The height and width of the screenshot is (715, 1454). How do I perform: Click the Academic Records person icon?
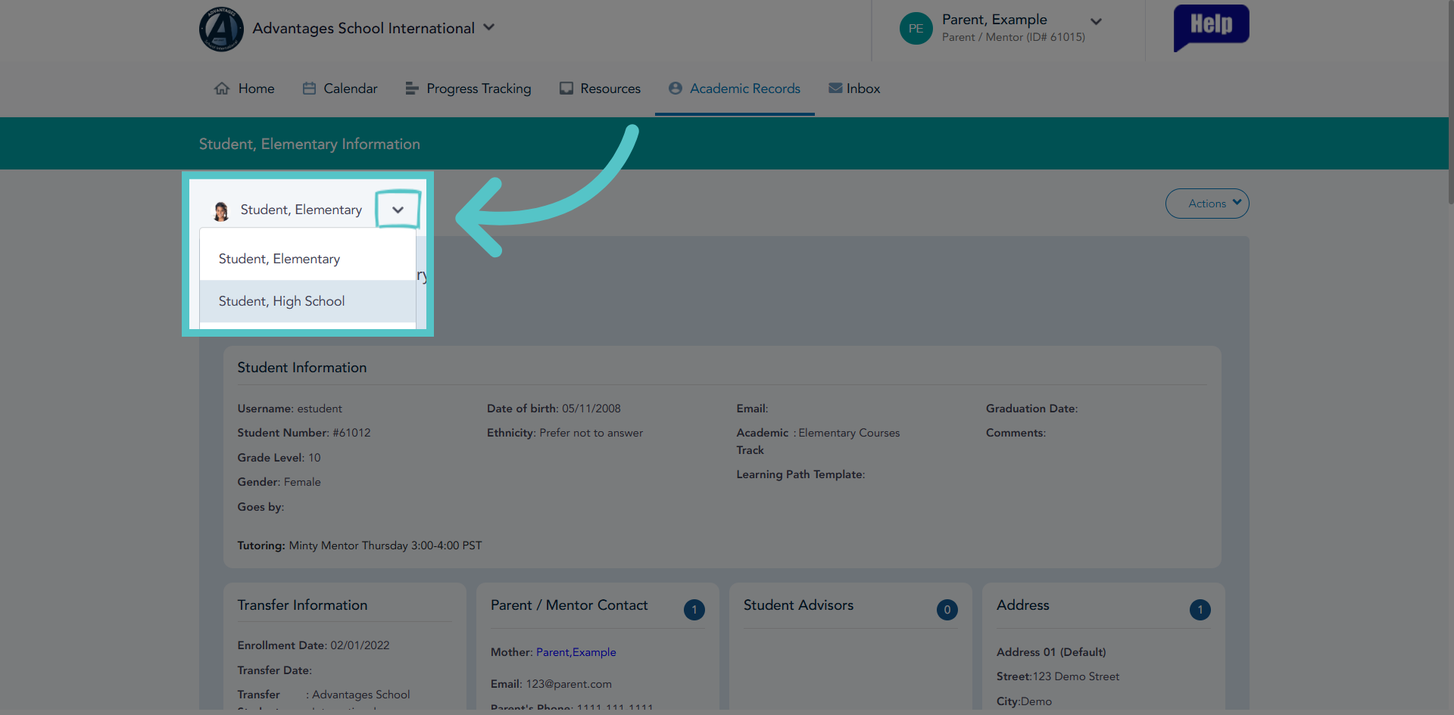click(x=676, y=89)
